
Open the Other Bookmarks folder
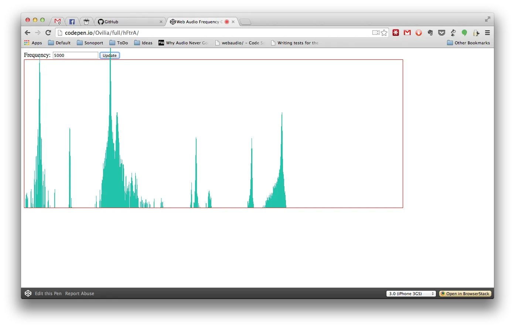click(468, 43)
